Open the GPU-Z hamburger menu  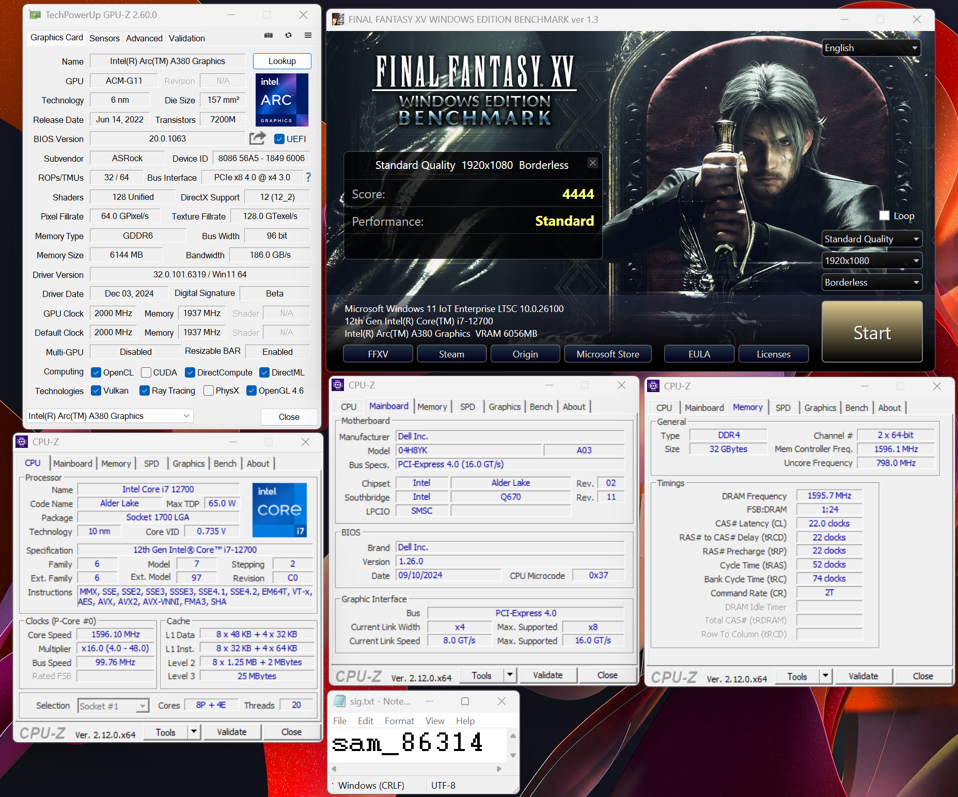(308, 35)
